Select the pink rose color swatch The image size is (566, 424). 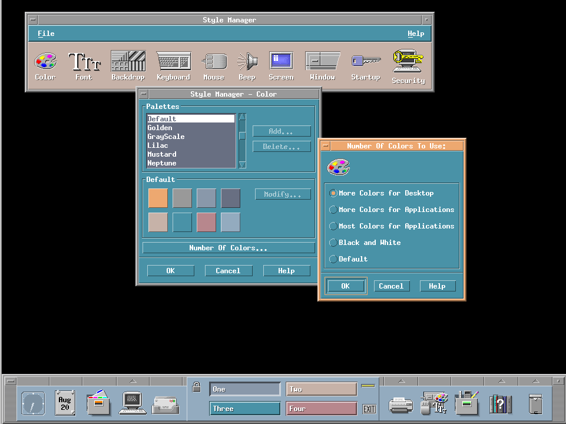207,222
